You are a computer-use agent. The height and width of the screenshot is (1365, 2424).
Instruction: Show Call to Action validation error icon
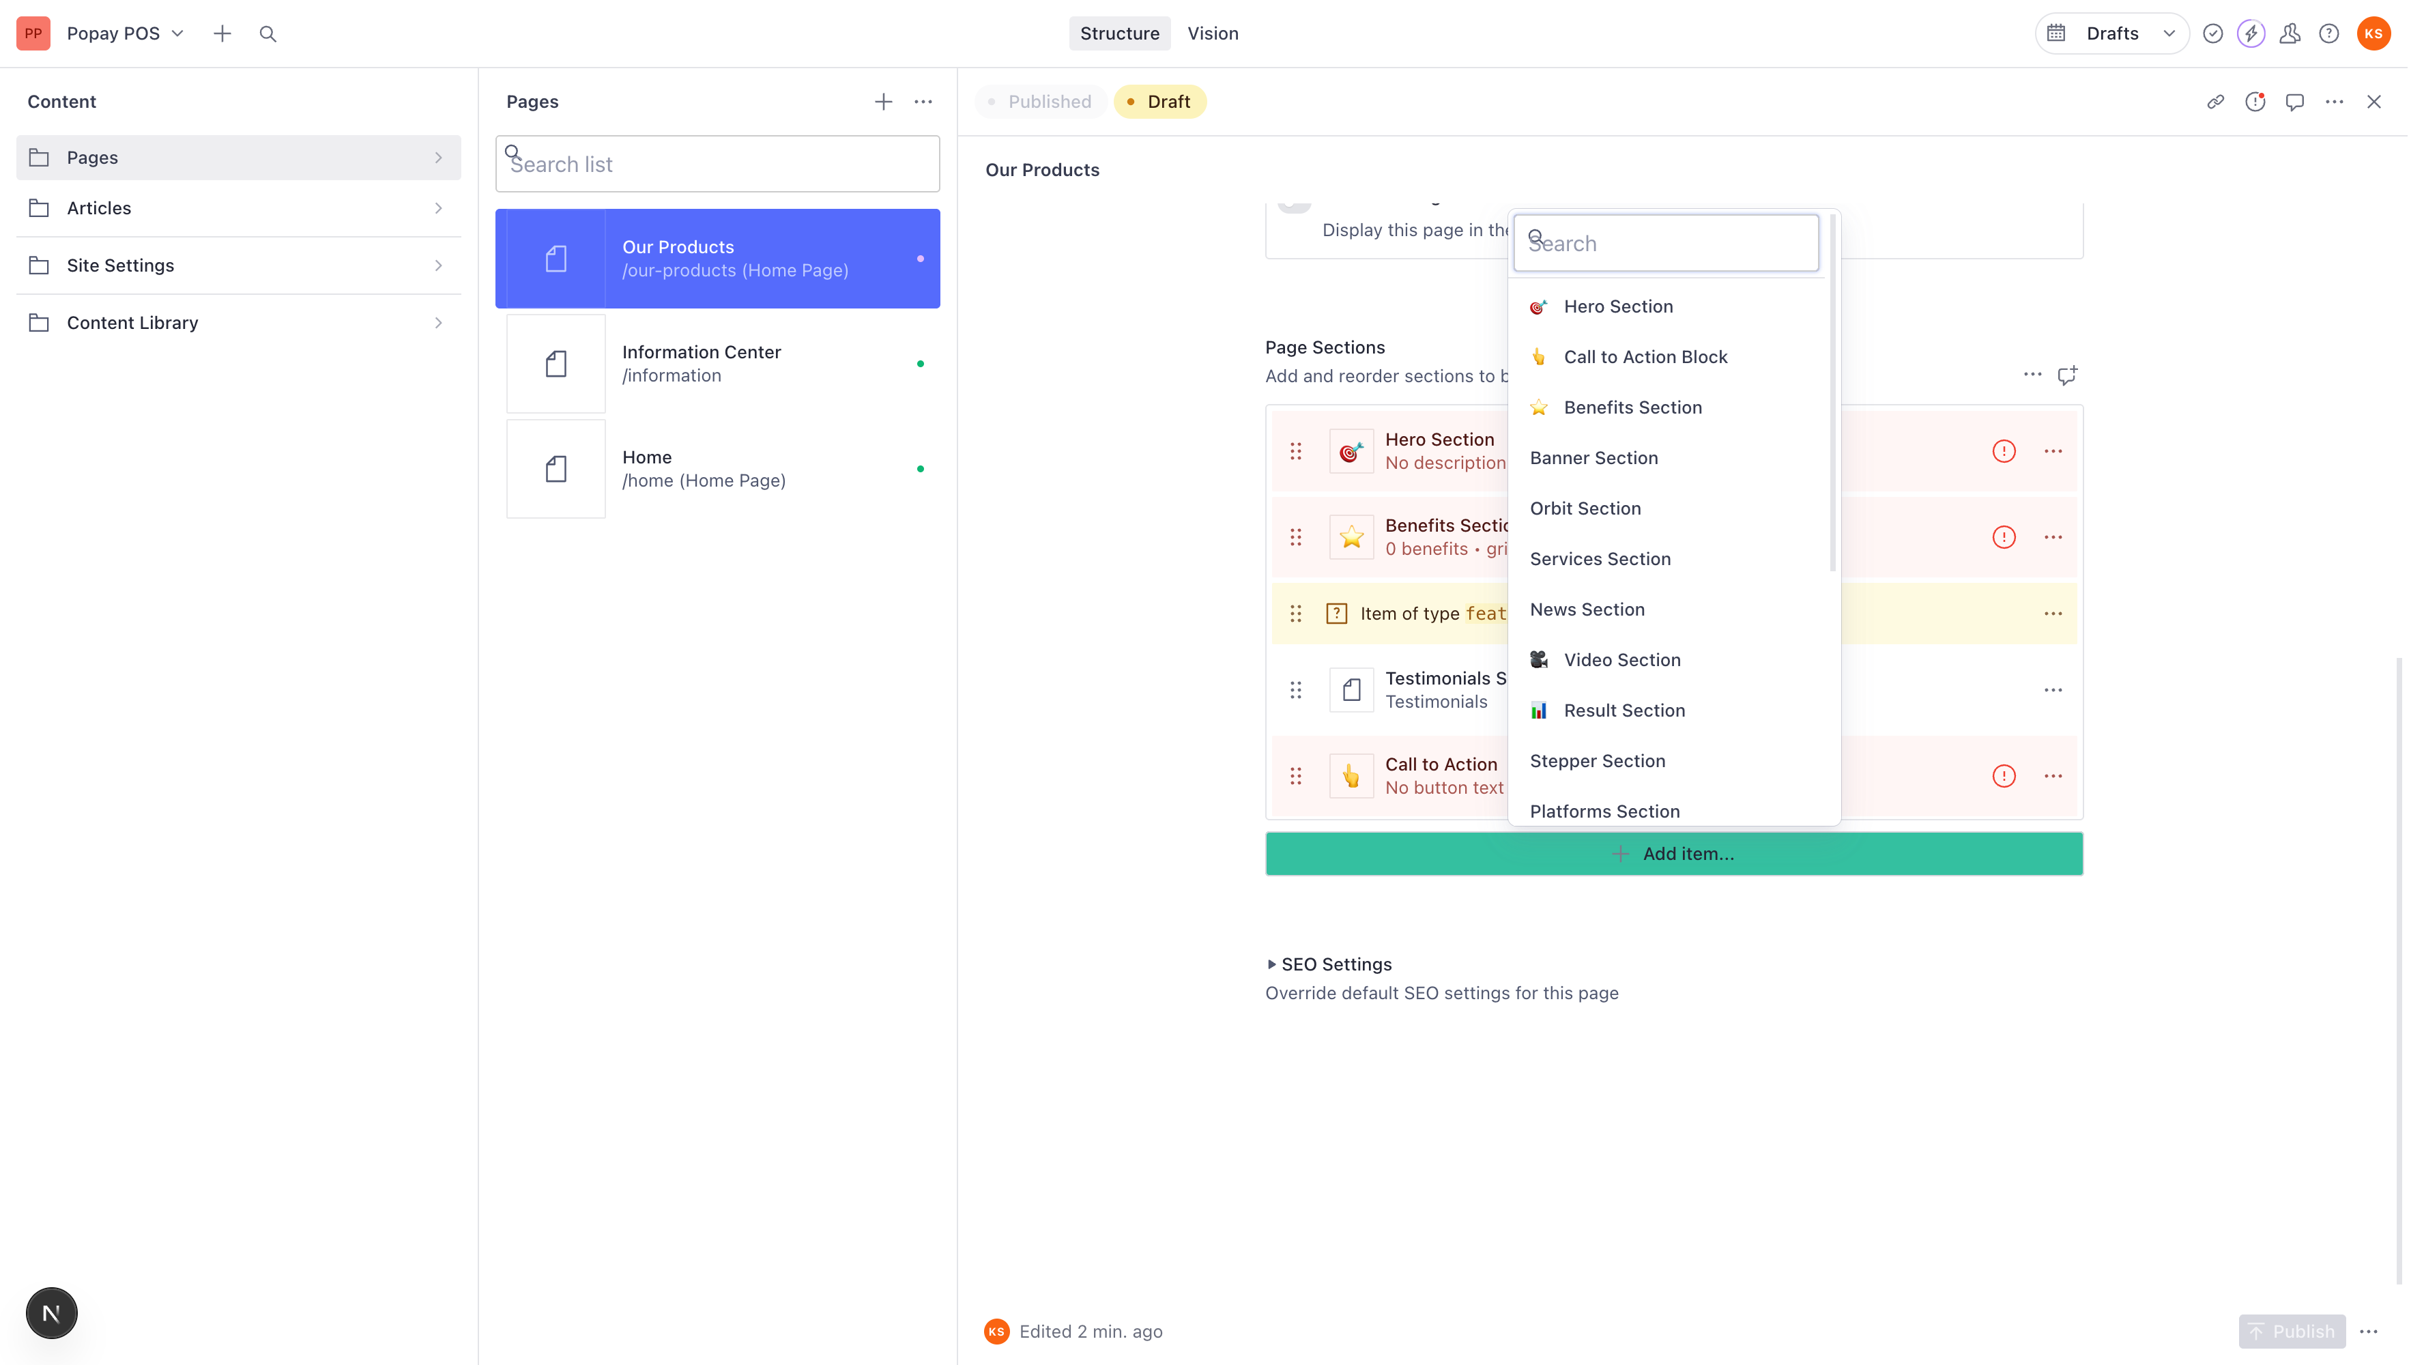[2004, 776]
